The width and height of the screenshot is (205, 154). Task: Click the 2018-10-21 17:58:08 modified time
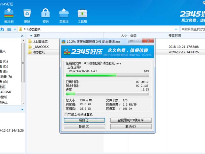click(184, 47)
